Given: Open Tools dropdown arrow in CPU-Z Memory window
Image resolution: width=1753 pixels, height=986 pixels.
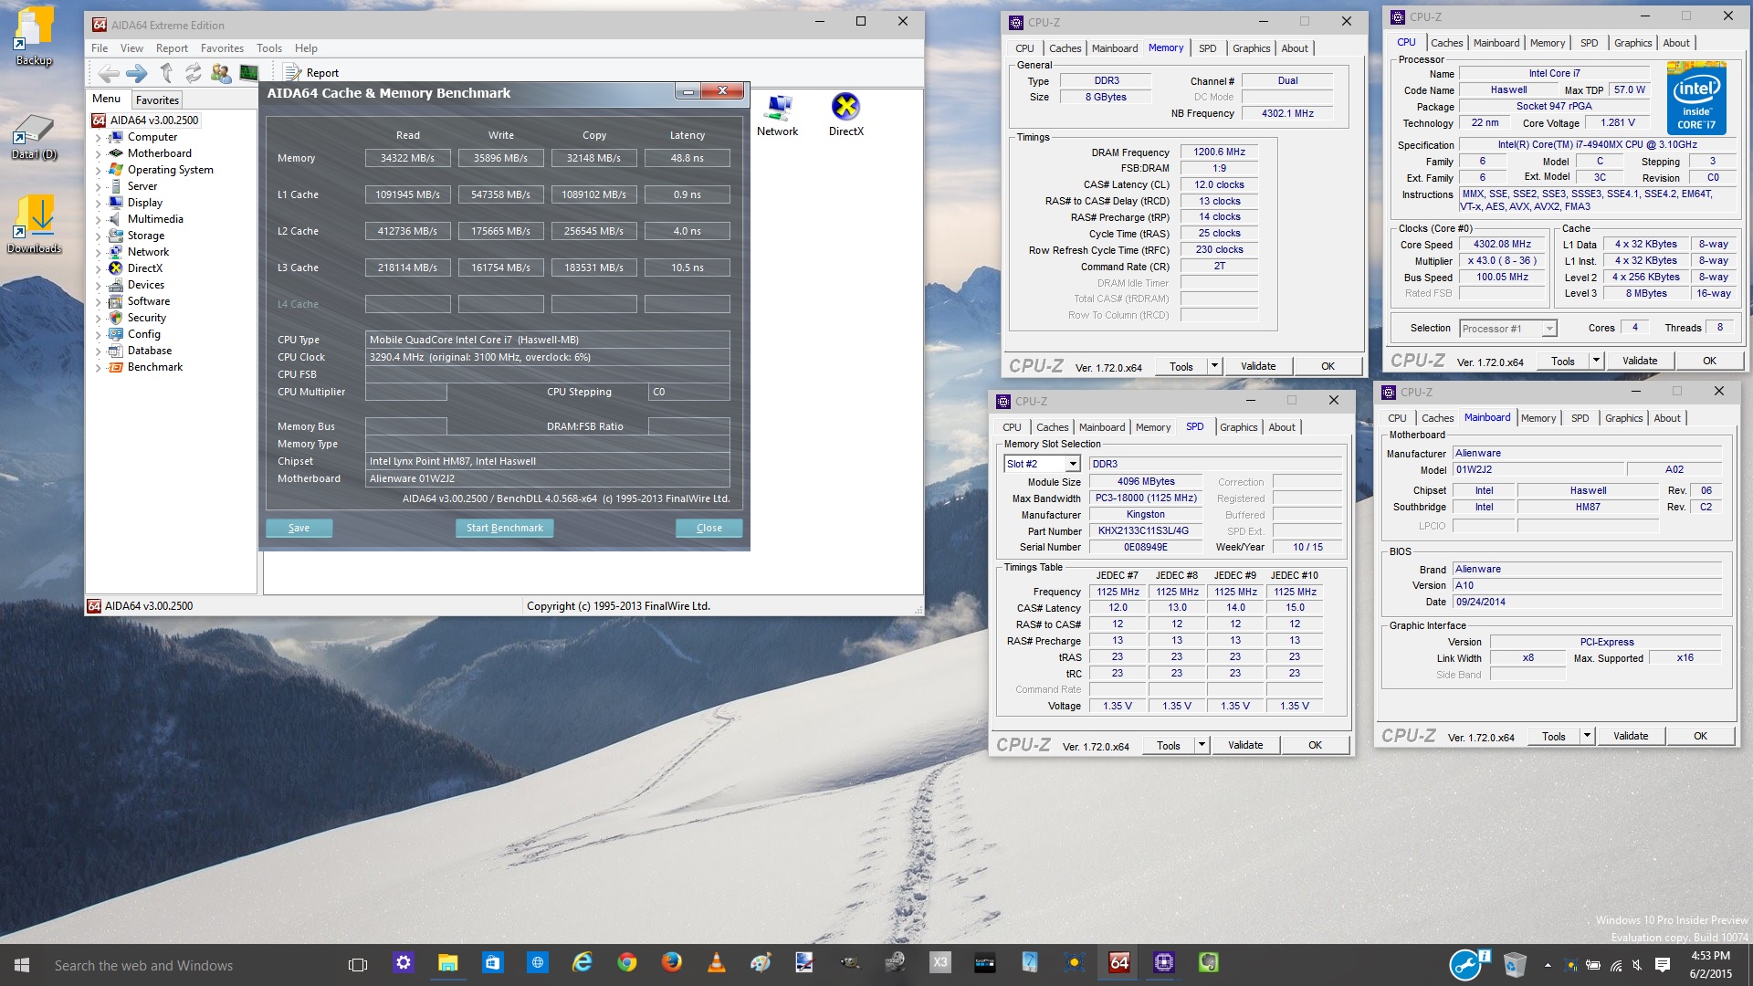Looking at the screenshot, I should tap(1214, 366).
